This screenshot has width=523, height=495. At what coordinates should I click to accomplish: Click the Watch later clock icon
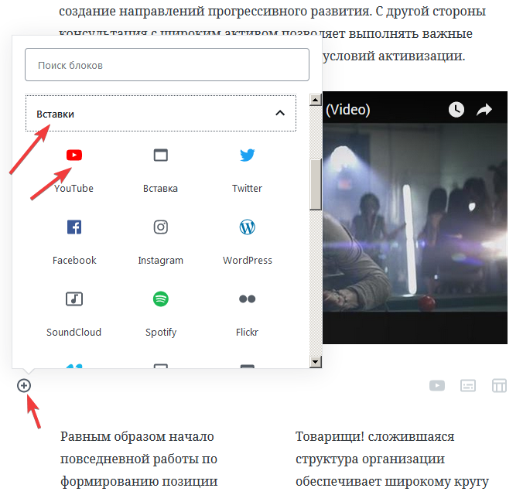tap(456, 109)
